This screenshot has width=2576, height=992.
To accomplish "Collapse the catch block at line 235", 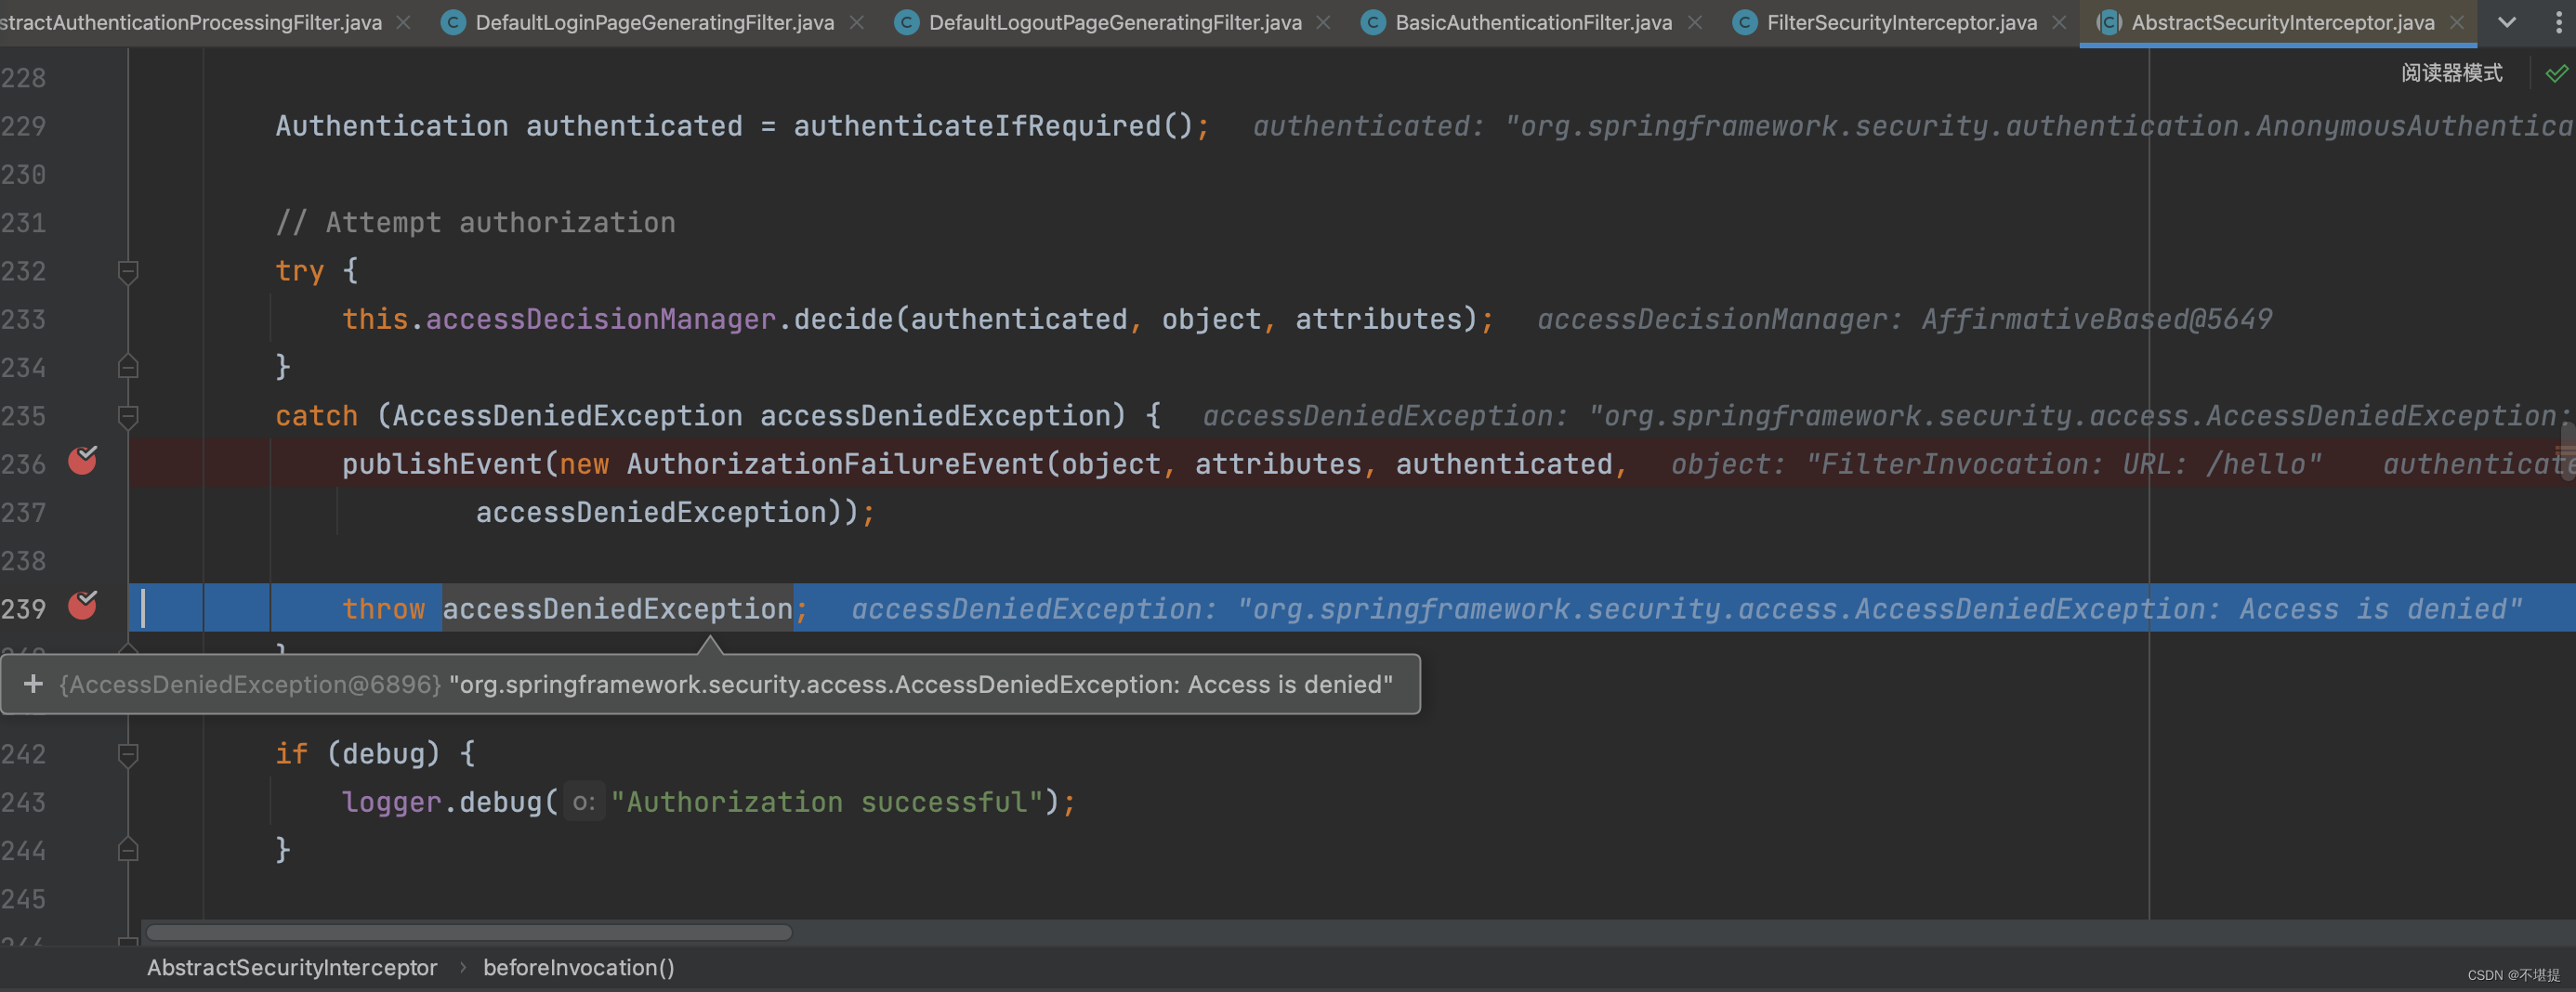I will [x=128, y=415].
